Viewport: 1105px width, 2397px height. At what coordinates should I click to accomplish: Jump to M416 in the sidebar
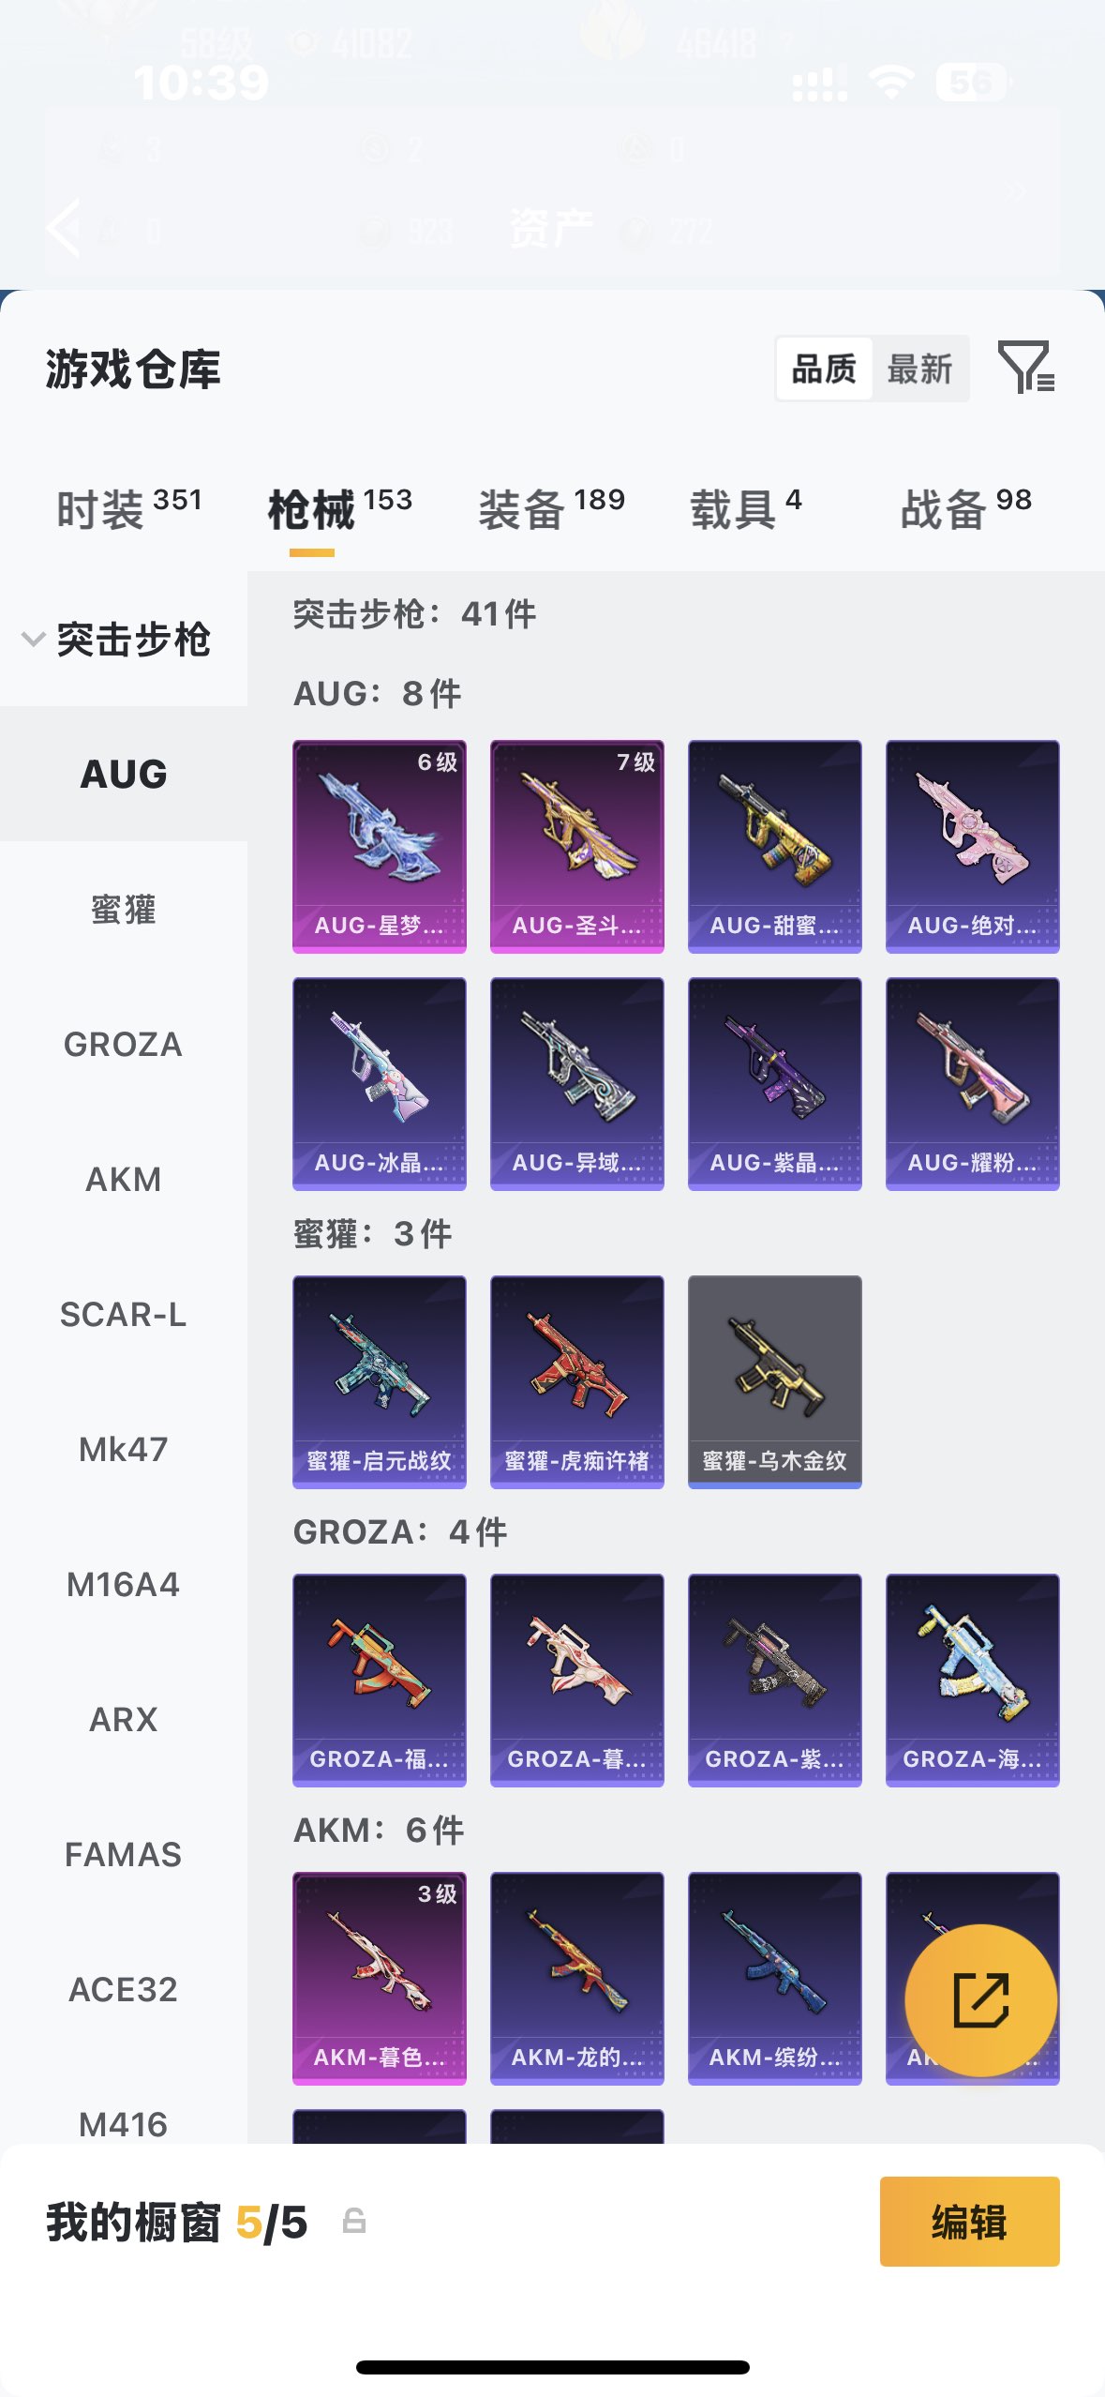click(124, 2123)
